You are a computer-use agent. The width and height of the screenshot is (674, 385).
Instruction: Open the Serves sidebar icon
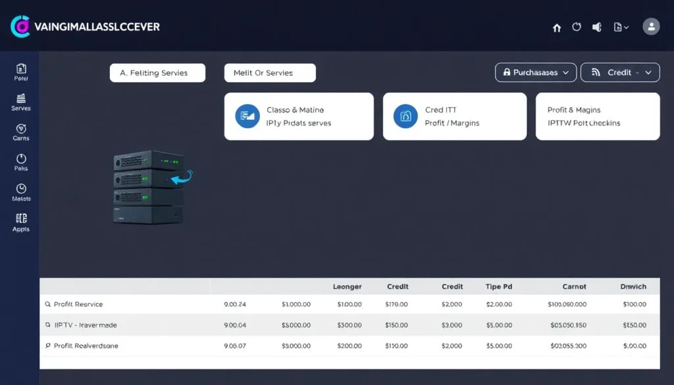pos(21,99)
